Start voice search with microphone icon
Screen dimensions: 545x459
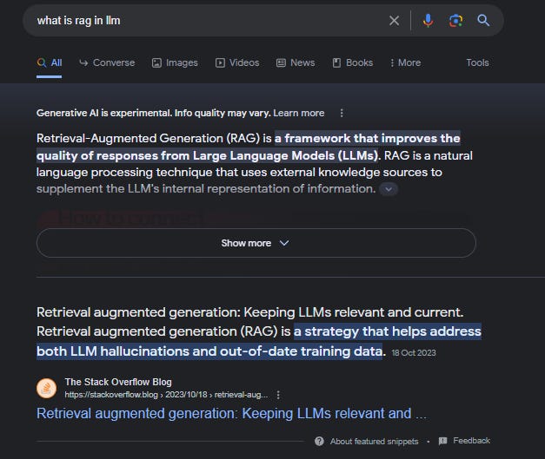428,21
